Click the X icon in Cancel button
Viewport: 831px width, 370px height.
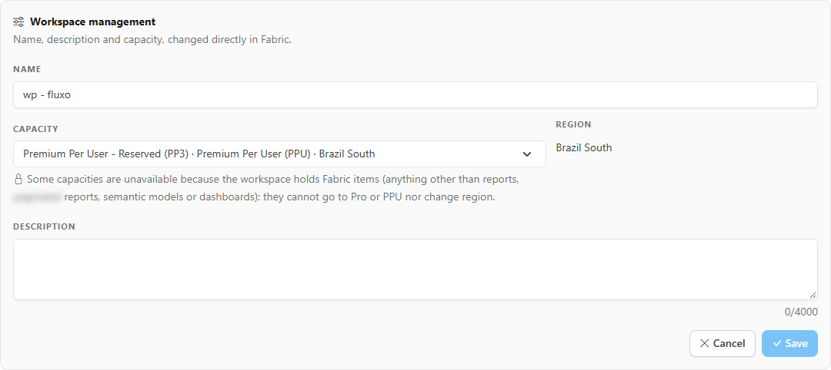click(x=704, y=344)
